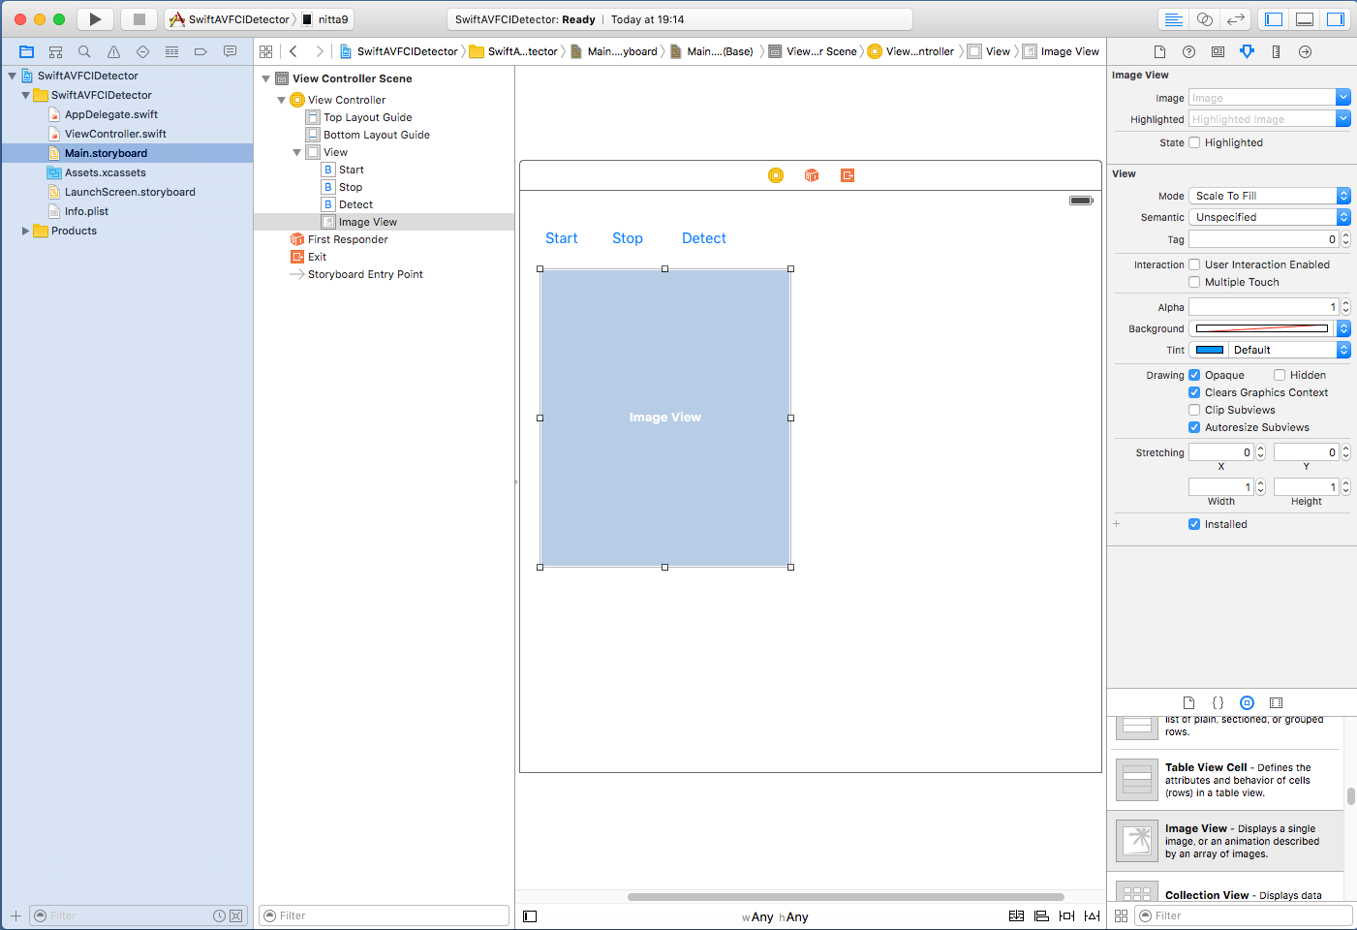Show the Attributes inspector
This screenshot has height=930, width=1357.
pos(1247,51)
